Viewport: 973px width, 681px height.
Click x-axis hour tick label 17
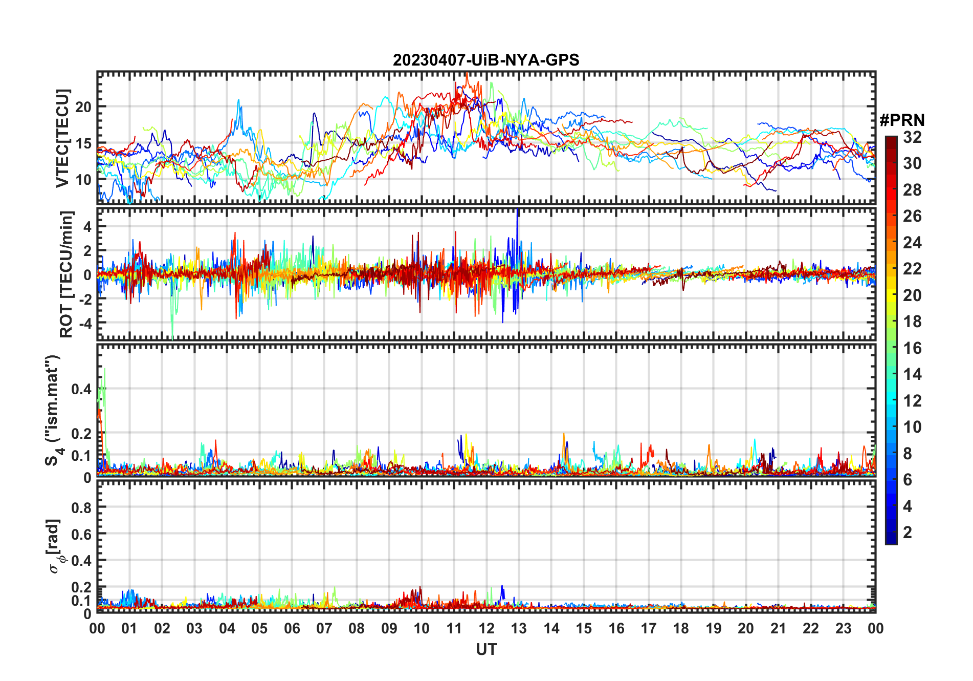[x=649, y=628]
